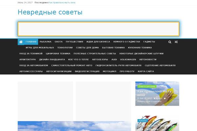Open the Охота menu item
Image resolution: width=197 pixels, height=131 pixels.
point(58,42)
